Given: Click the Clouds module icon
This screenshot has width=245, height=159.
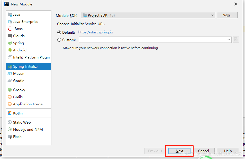Looking at the screenshot, I should pyautogui.click(x=10, y=36).
